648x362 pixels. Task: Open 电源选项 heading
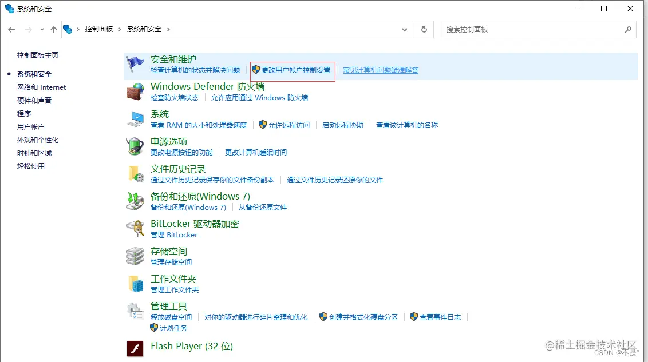click(x=169, y=142)
